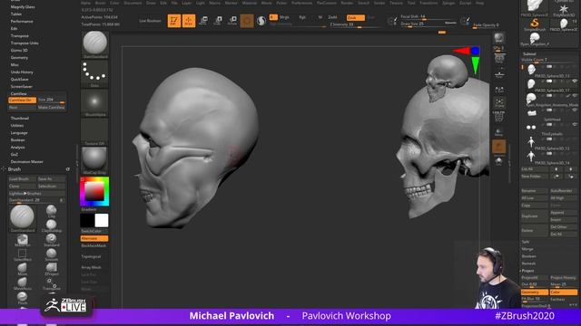Select the MaskLasso brush

pos(22,240)
